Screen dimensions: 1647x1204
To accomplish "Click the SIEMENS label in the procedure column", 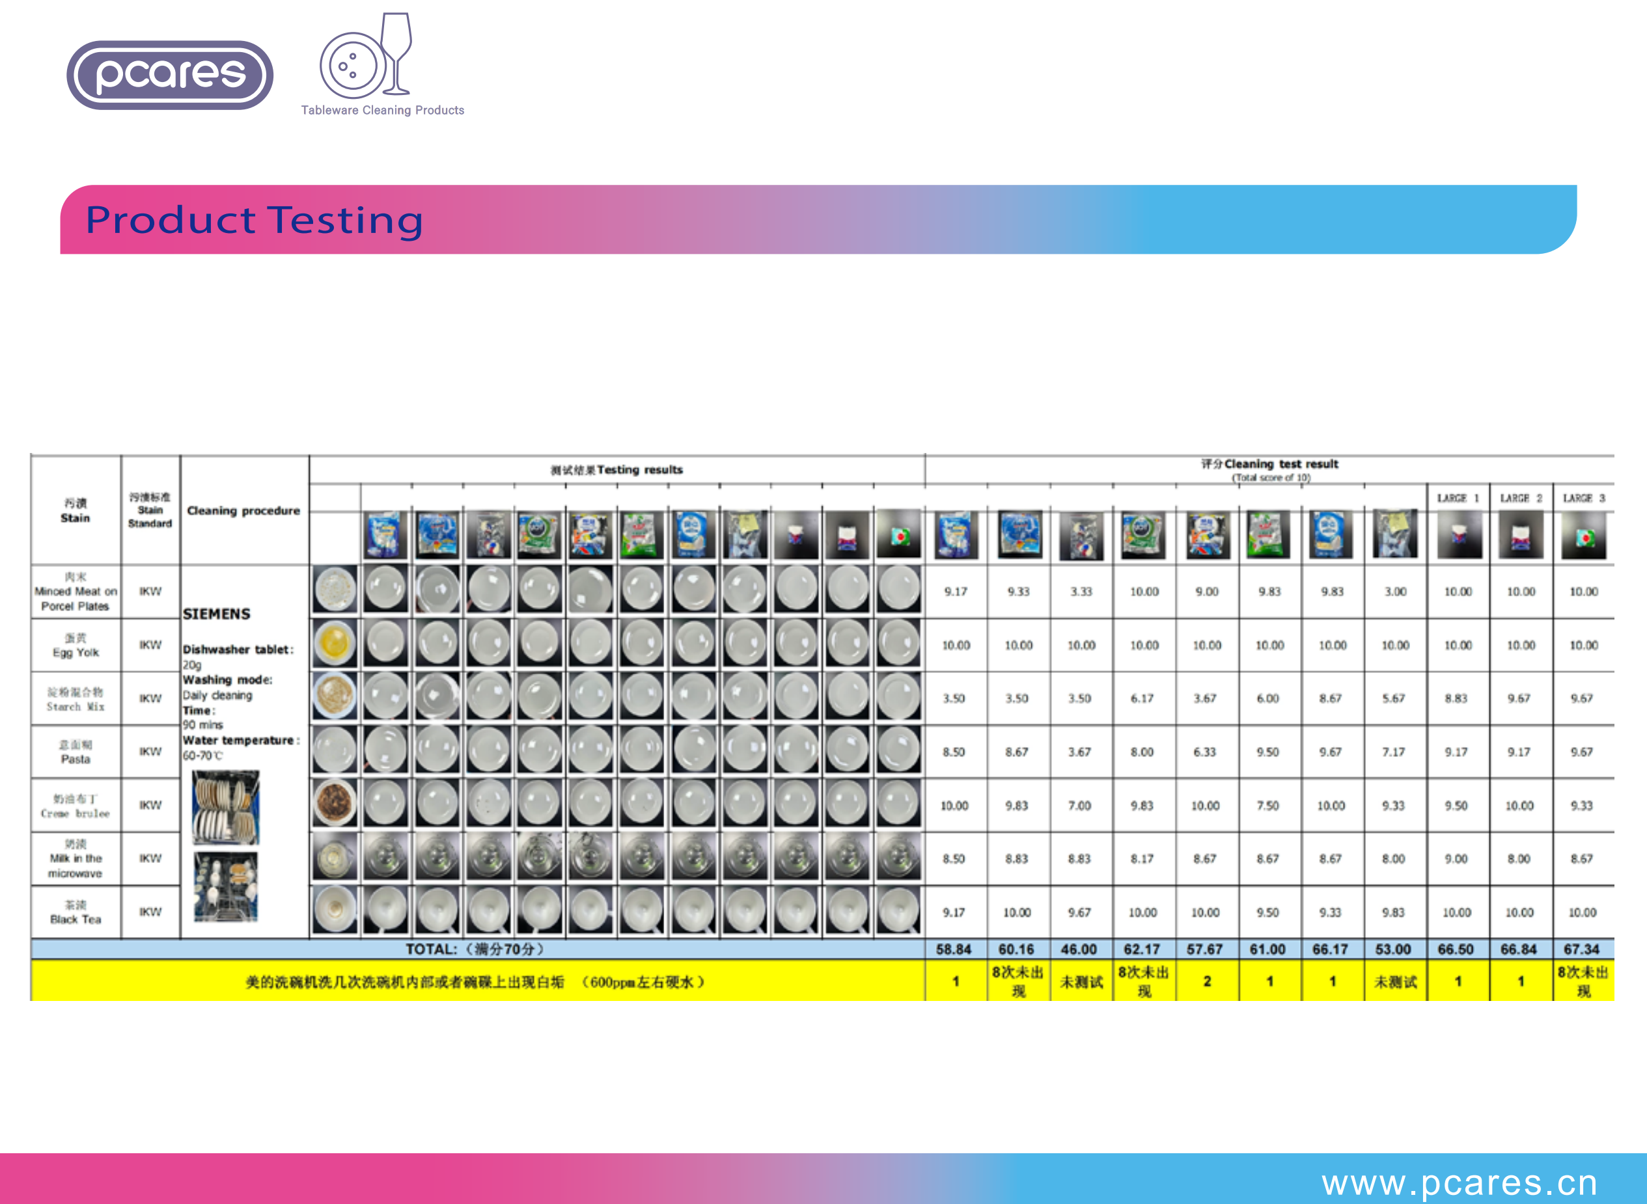I will [x=217, y=614].
